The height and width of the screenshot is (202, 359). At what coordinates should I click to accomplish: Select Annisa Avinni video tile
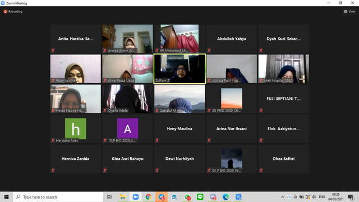click(x=127, y=39)
